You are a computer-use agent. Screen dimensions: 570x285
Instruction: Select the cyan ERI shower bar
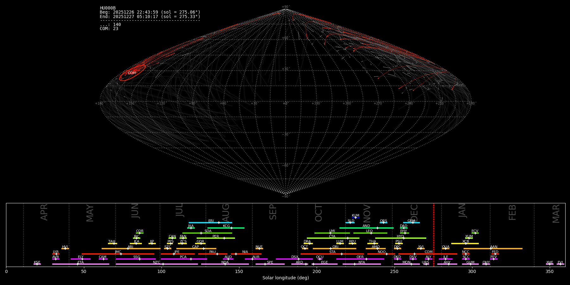[x=210, y=223]
